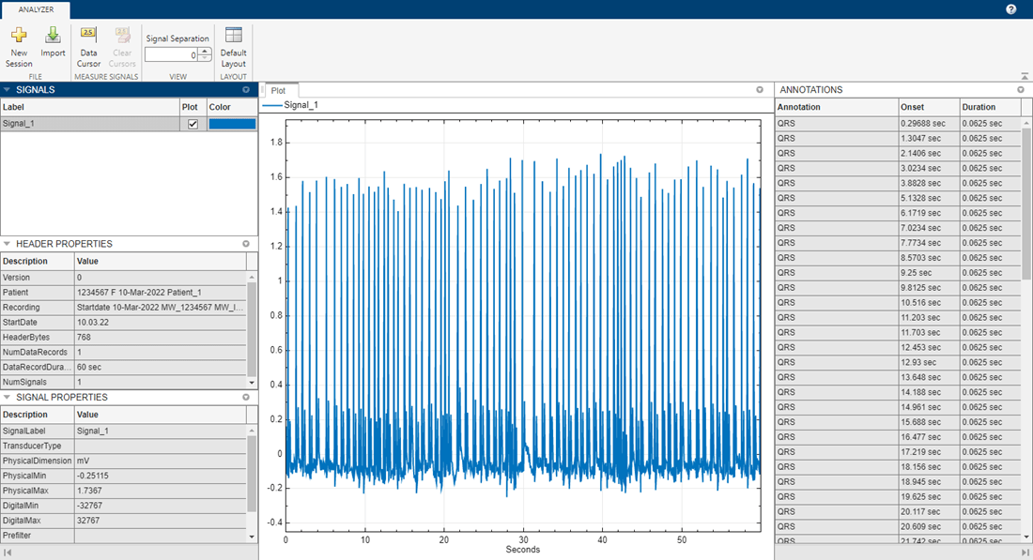The height and width of the screenshot is (560, 1033).
Task: Uncheck Plot checkbox for Signal_1
Action: (193, 124)
